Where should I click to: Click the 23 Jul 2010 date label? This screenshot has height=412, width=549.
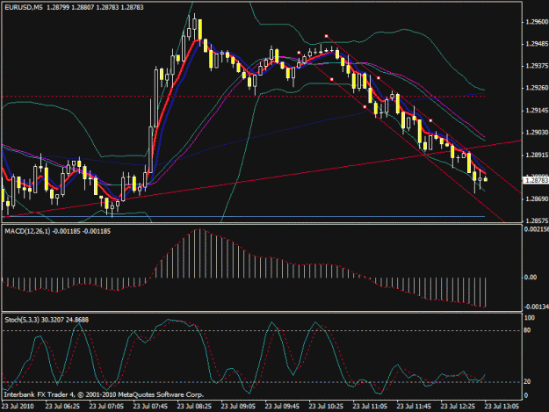coord(18,406)
